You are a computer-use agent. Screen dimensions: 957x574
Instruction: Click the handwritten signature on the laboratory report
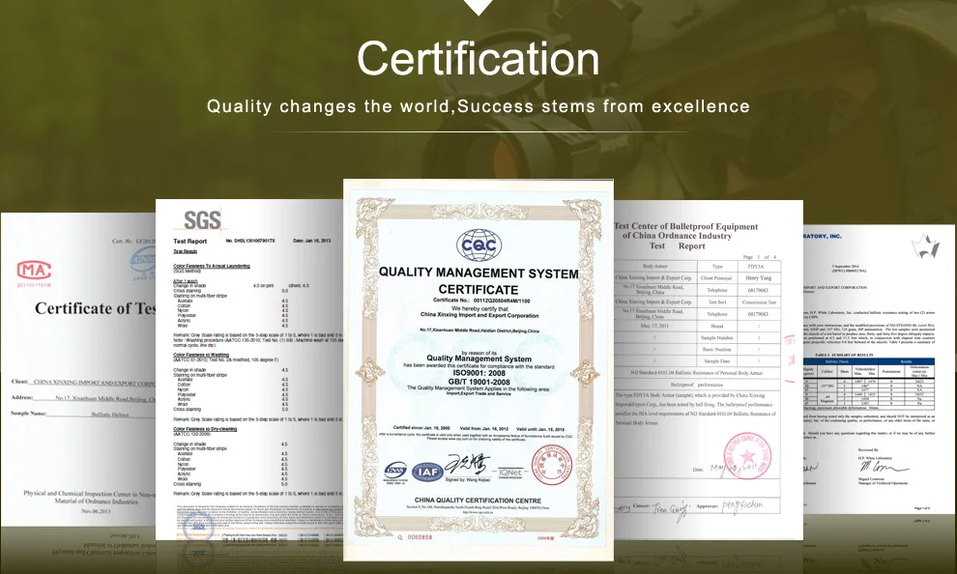click(884, 468)
